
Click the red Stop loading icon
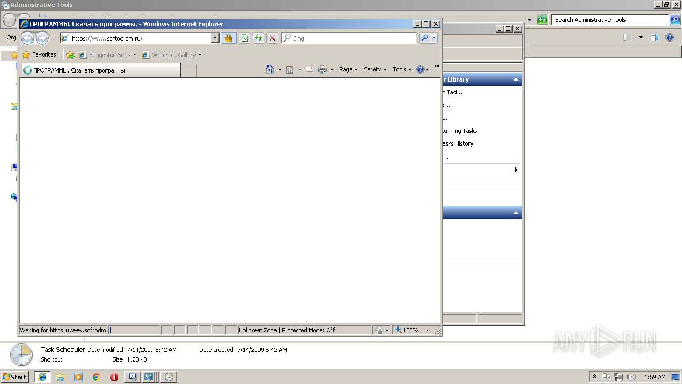click(x=272, y=38)
